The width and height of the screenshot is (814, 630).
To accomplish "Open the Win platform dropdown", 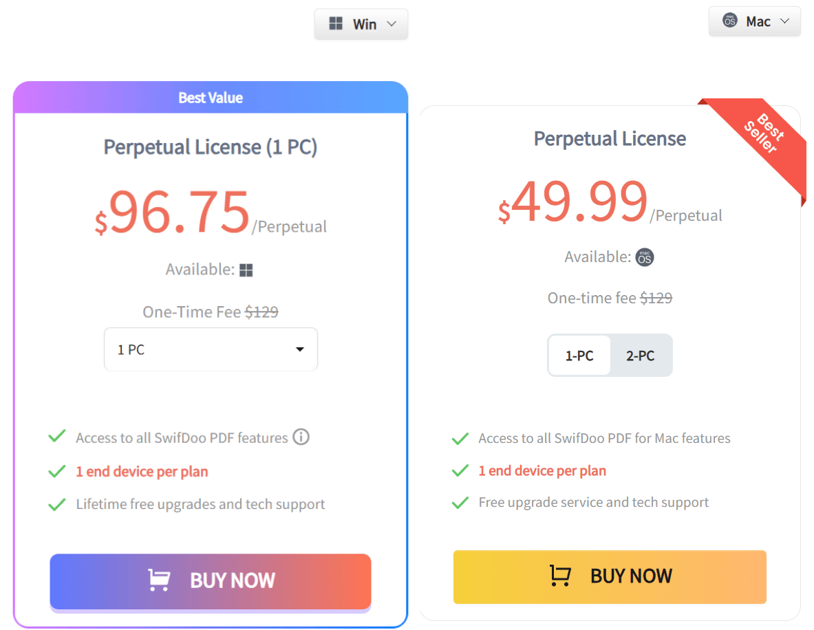I will coord(361,24).
